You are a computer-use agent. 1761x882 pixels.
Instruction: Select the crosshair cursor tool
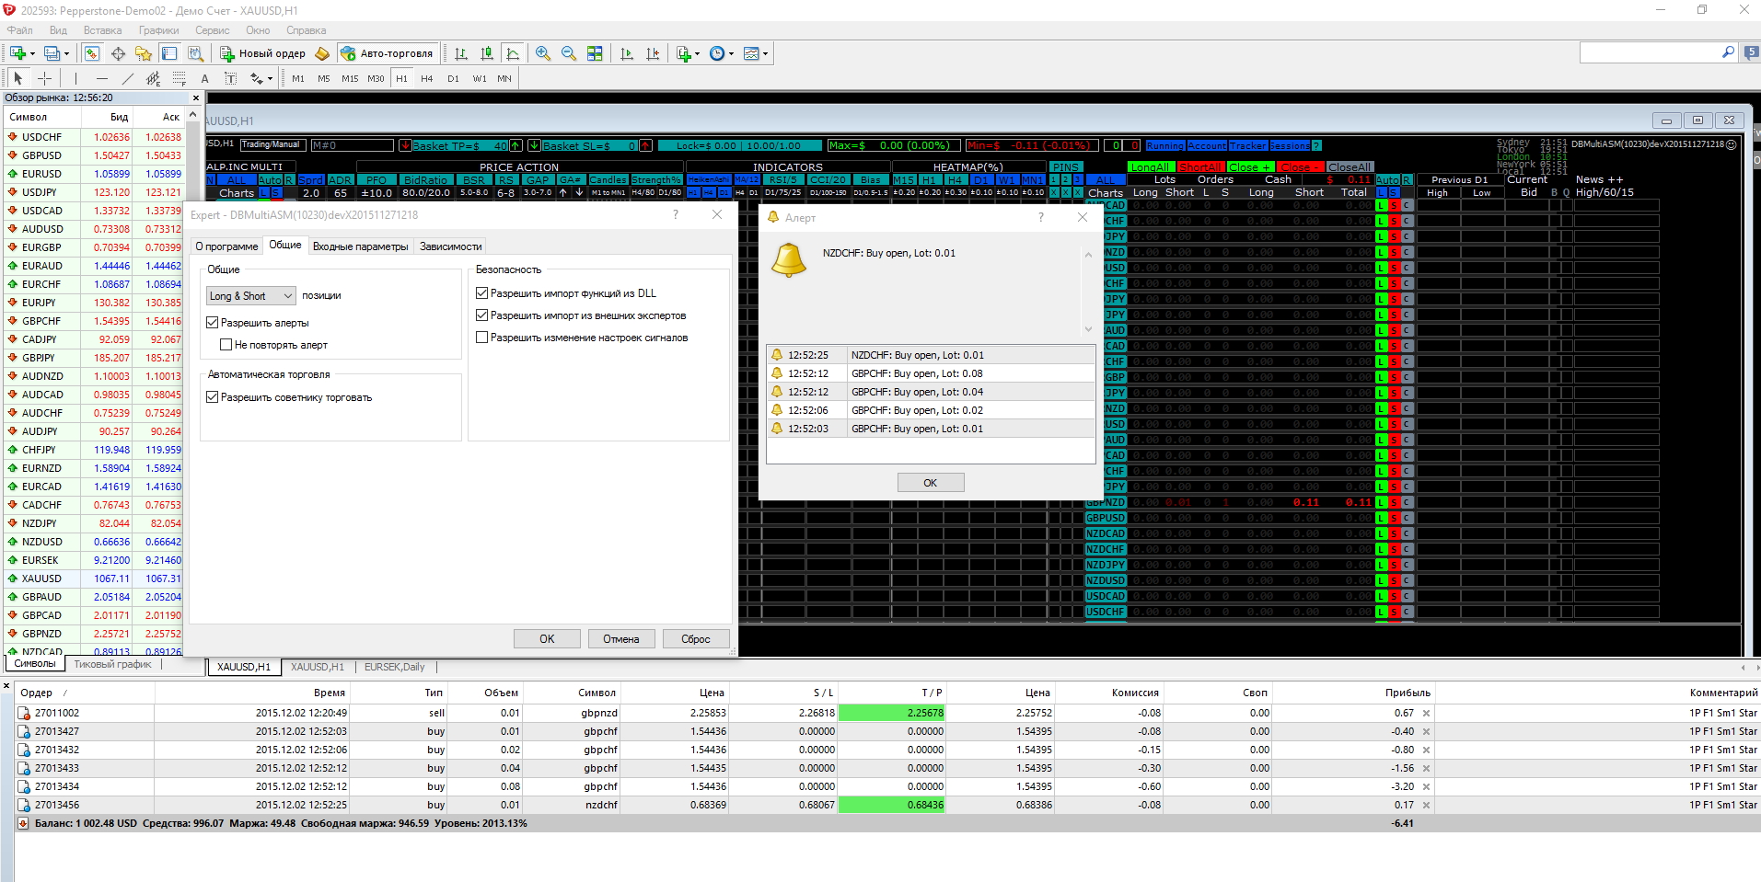(x=44, y=78)
